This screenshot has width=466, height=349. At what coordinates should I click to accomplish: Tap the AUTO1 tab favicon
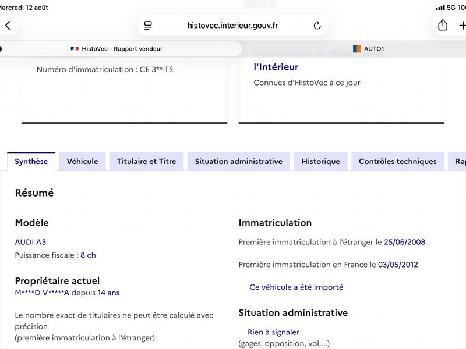point(356,49)
